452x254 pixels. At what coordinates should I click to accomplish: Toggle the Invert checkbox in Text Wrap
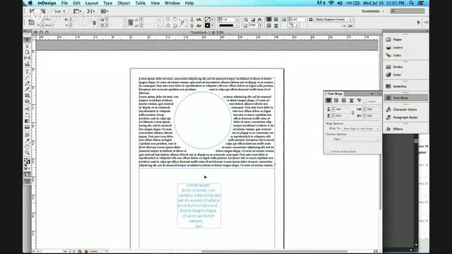pyautogui.click(x=365, y=102)
